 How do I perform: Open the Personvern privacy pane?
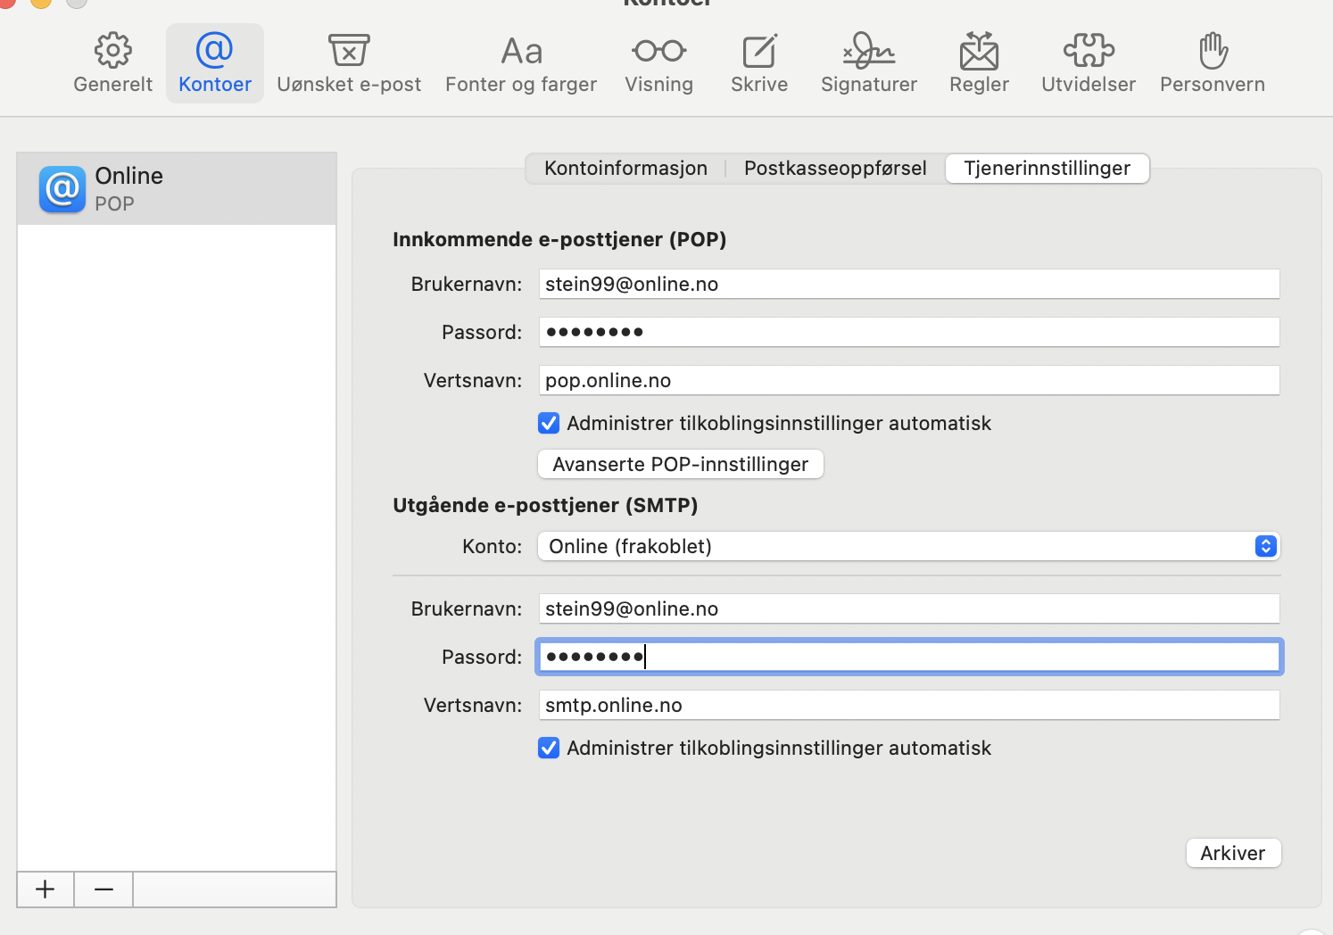[x=1213, y=63]
